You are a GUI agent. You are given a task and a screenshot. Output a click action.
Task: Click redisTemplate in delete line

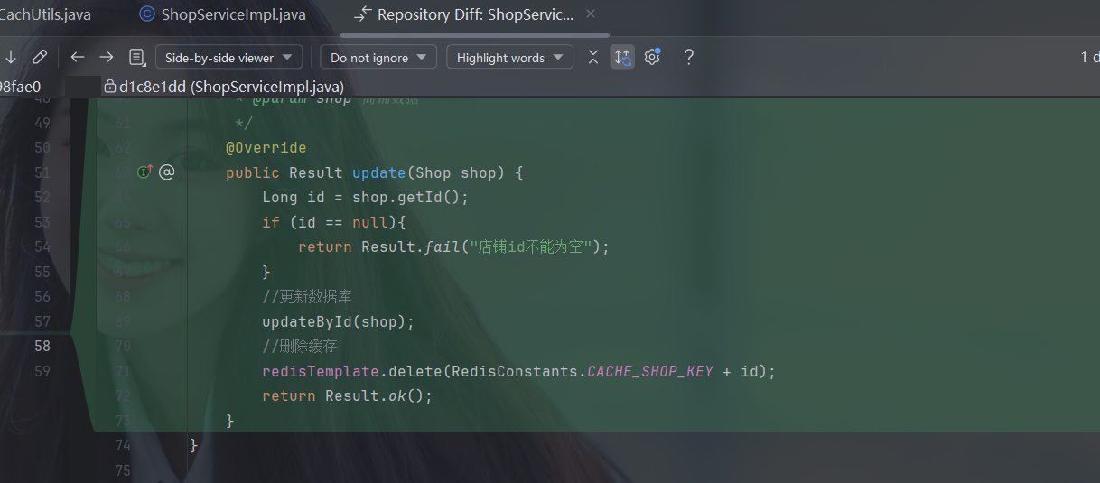321,371
